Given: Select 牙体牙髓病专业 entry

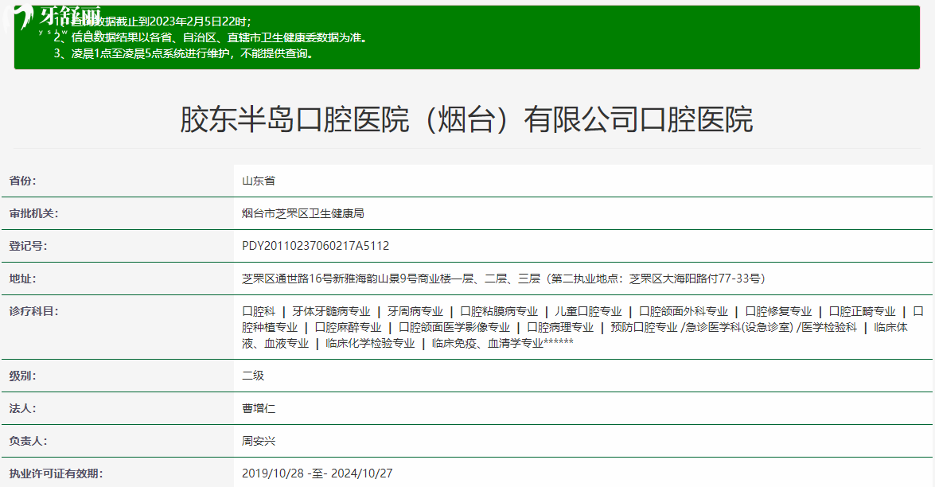Looking at the screenshot, I should click(331, 311).
